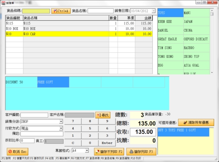Click the 115.00 amount cell
The image size is (219, 162).
(x=144, y=23)
